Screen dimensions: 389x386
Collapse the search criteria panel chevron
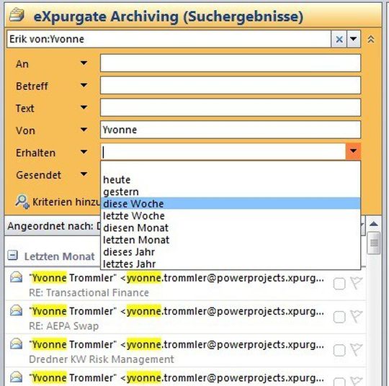[371, 39]
